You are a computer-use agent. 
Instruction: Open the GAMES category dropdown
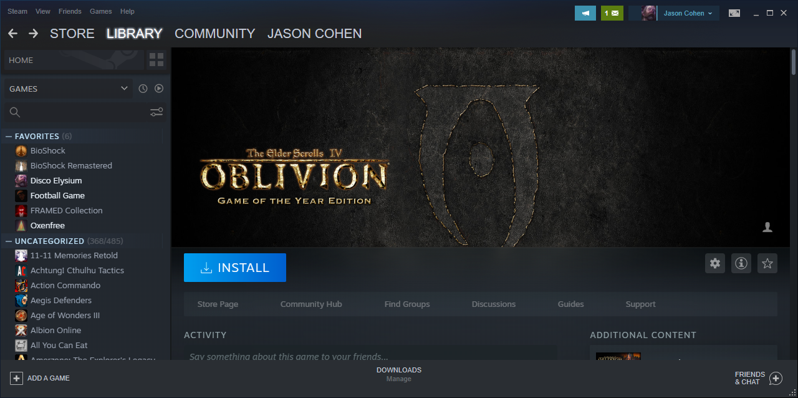[69, 89]
